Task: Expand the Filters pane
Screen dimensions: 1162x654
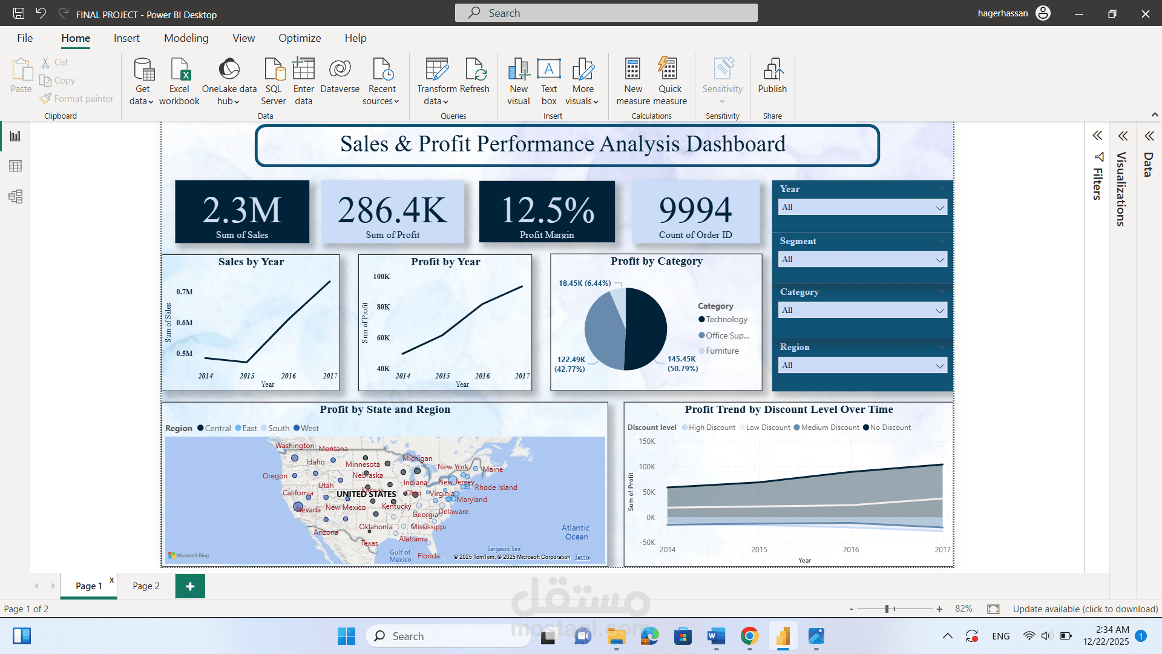Action: click(1097, 136)
